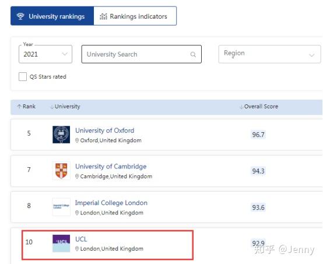Sort by Overall Score column header

pos(259,107)
